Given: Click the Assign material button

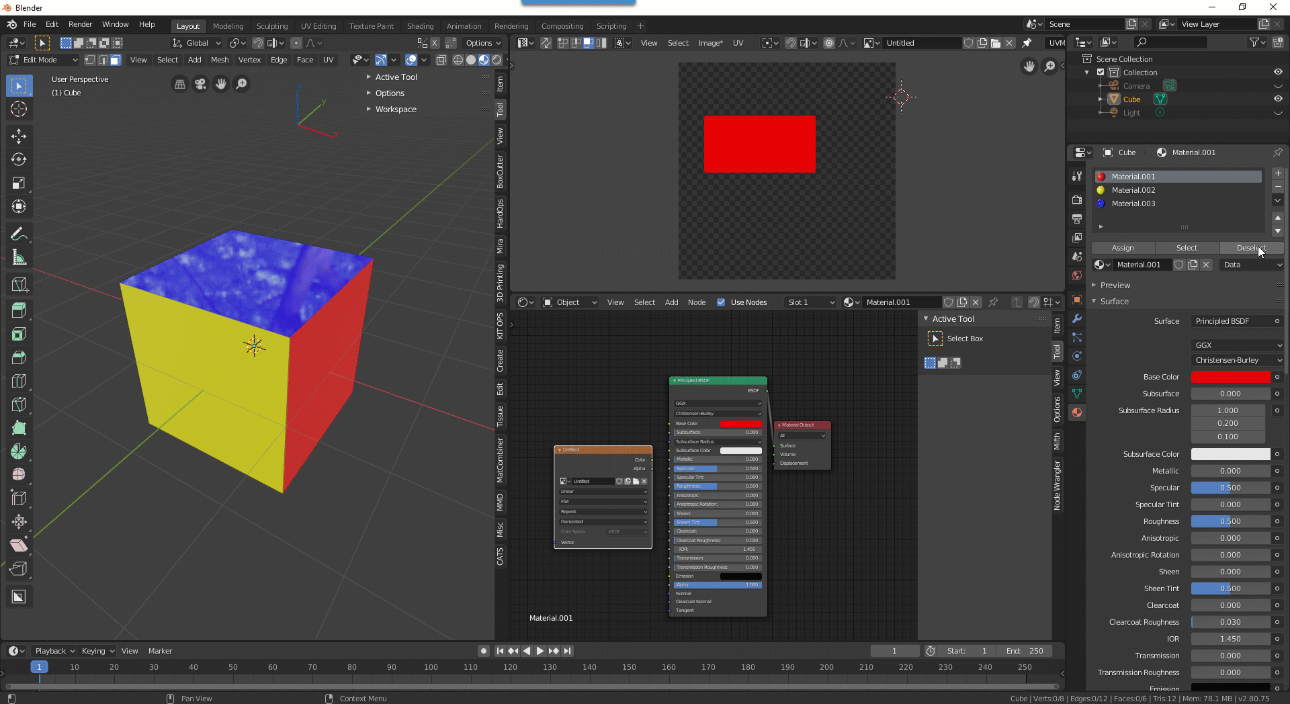Looking at the screenshot, I should [1123, 248].
